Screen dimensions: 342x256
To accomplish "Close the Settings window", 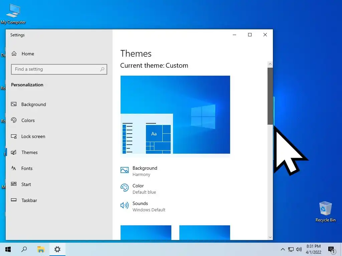I will (x=265, y=35).
